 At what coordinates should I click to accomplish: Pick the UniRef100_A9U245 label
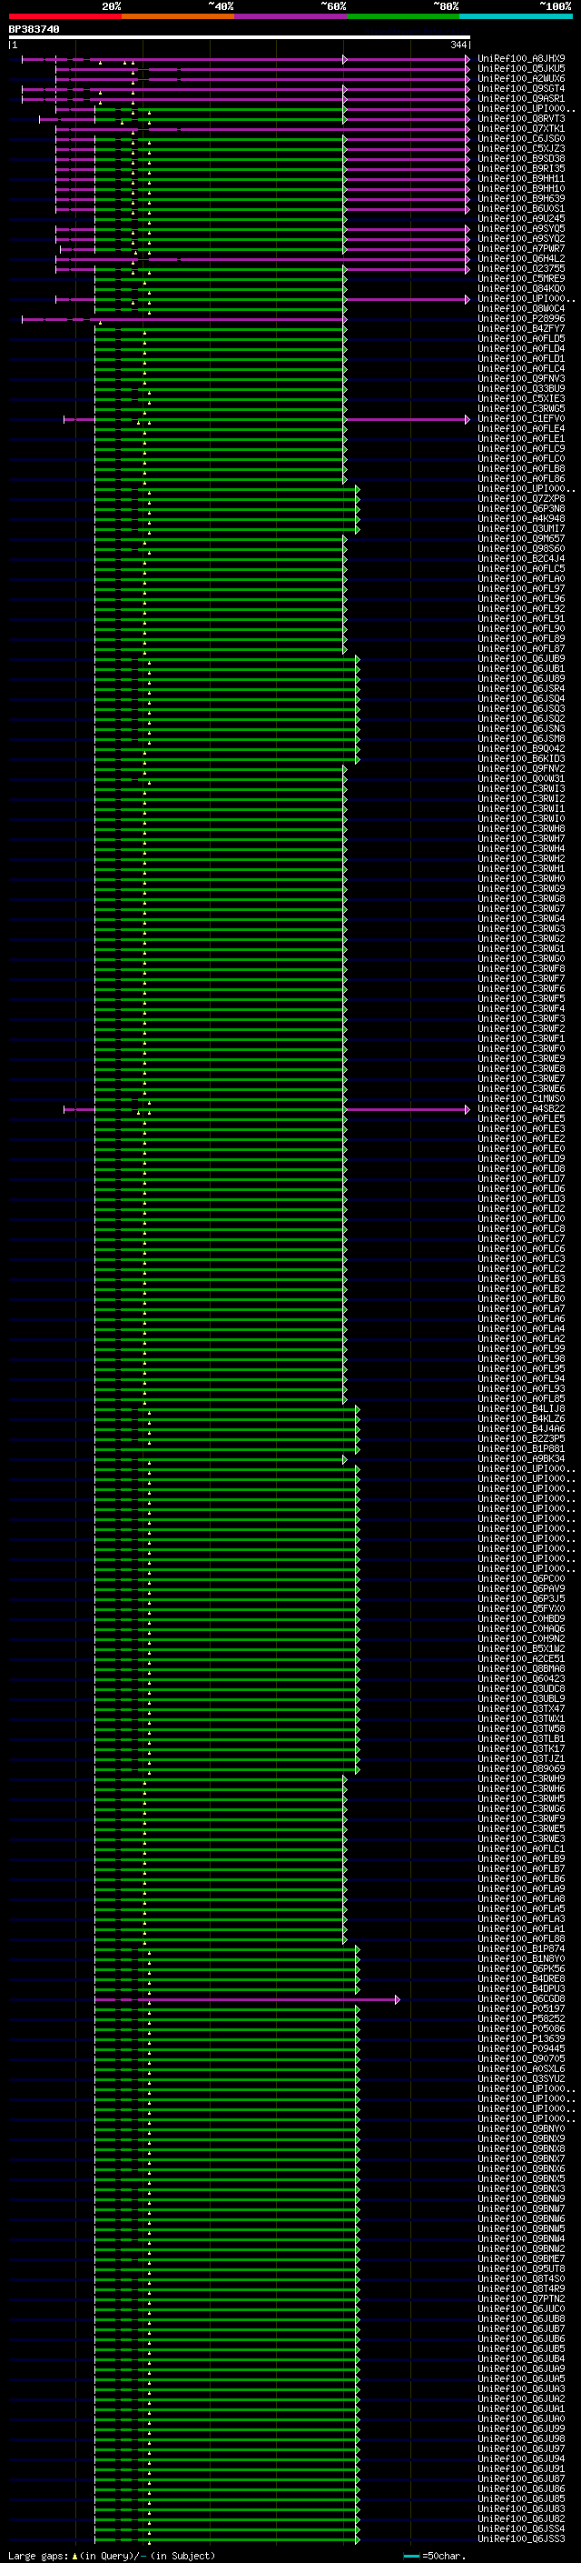coord(521,219)
